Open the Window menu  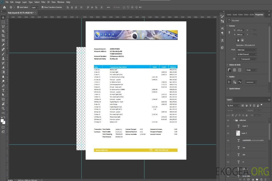coord(61,2)
